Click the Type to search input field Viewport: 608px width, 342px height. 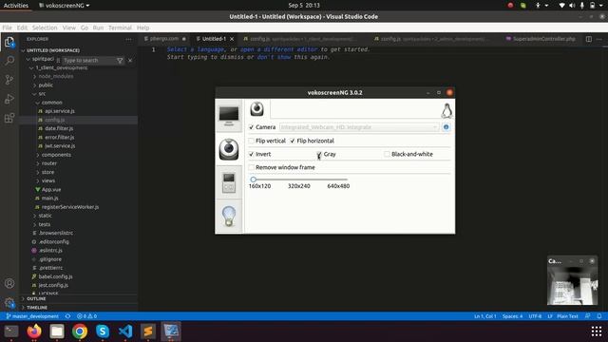[x=88, y=61]
